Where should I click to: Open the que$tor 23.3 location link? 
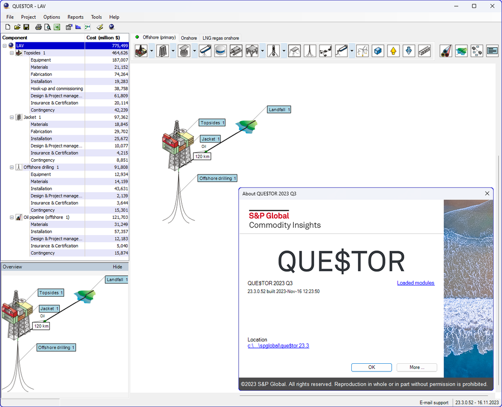tap(278, 345)
